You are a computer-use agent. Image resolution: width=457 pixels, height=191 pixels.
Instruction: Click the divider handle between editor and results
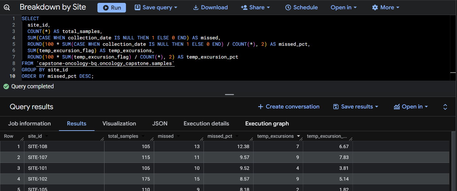click(229, 95)
